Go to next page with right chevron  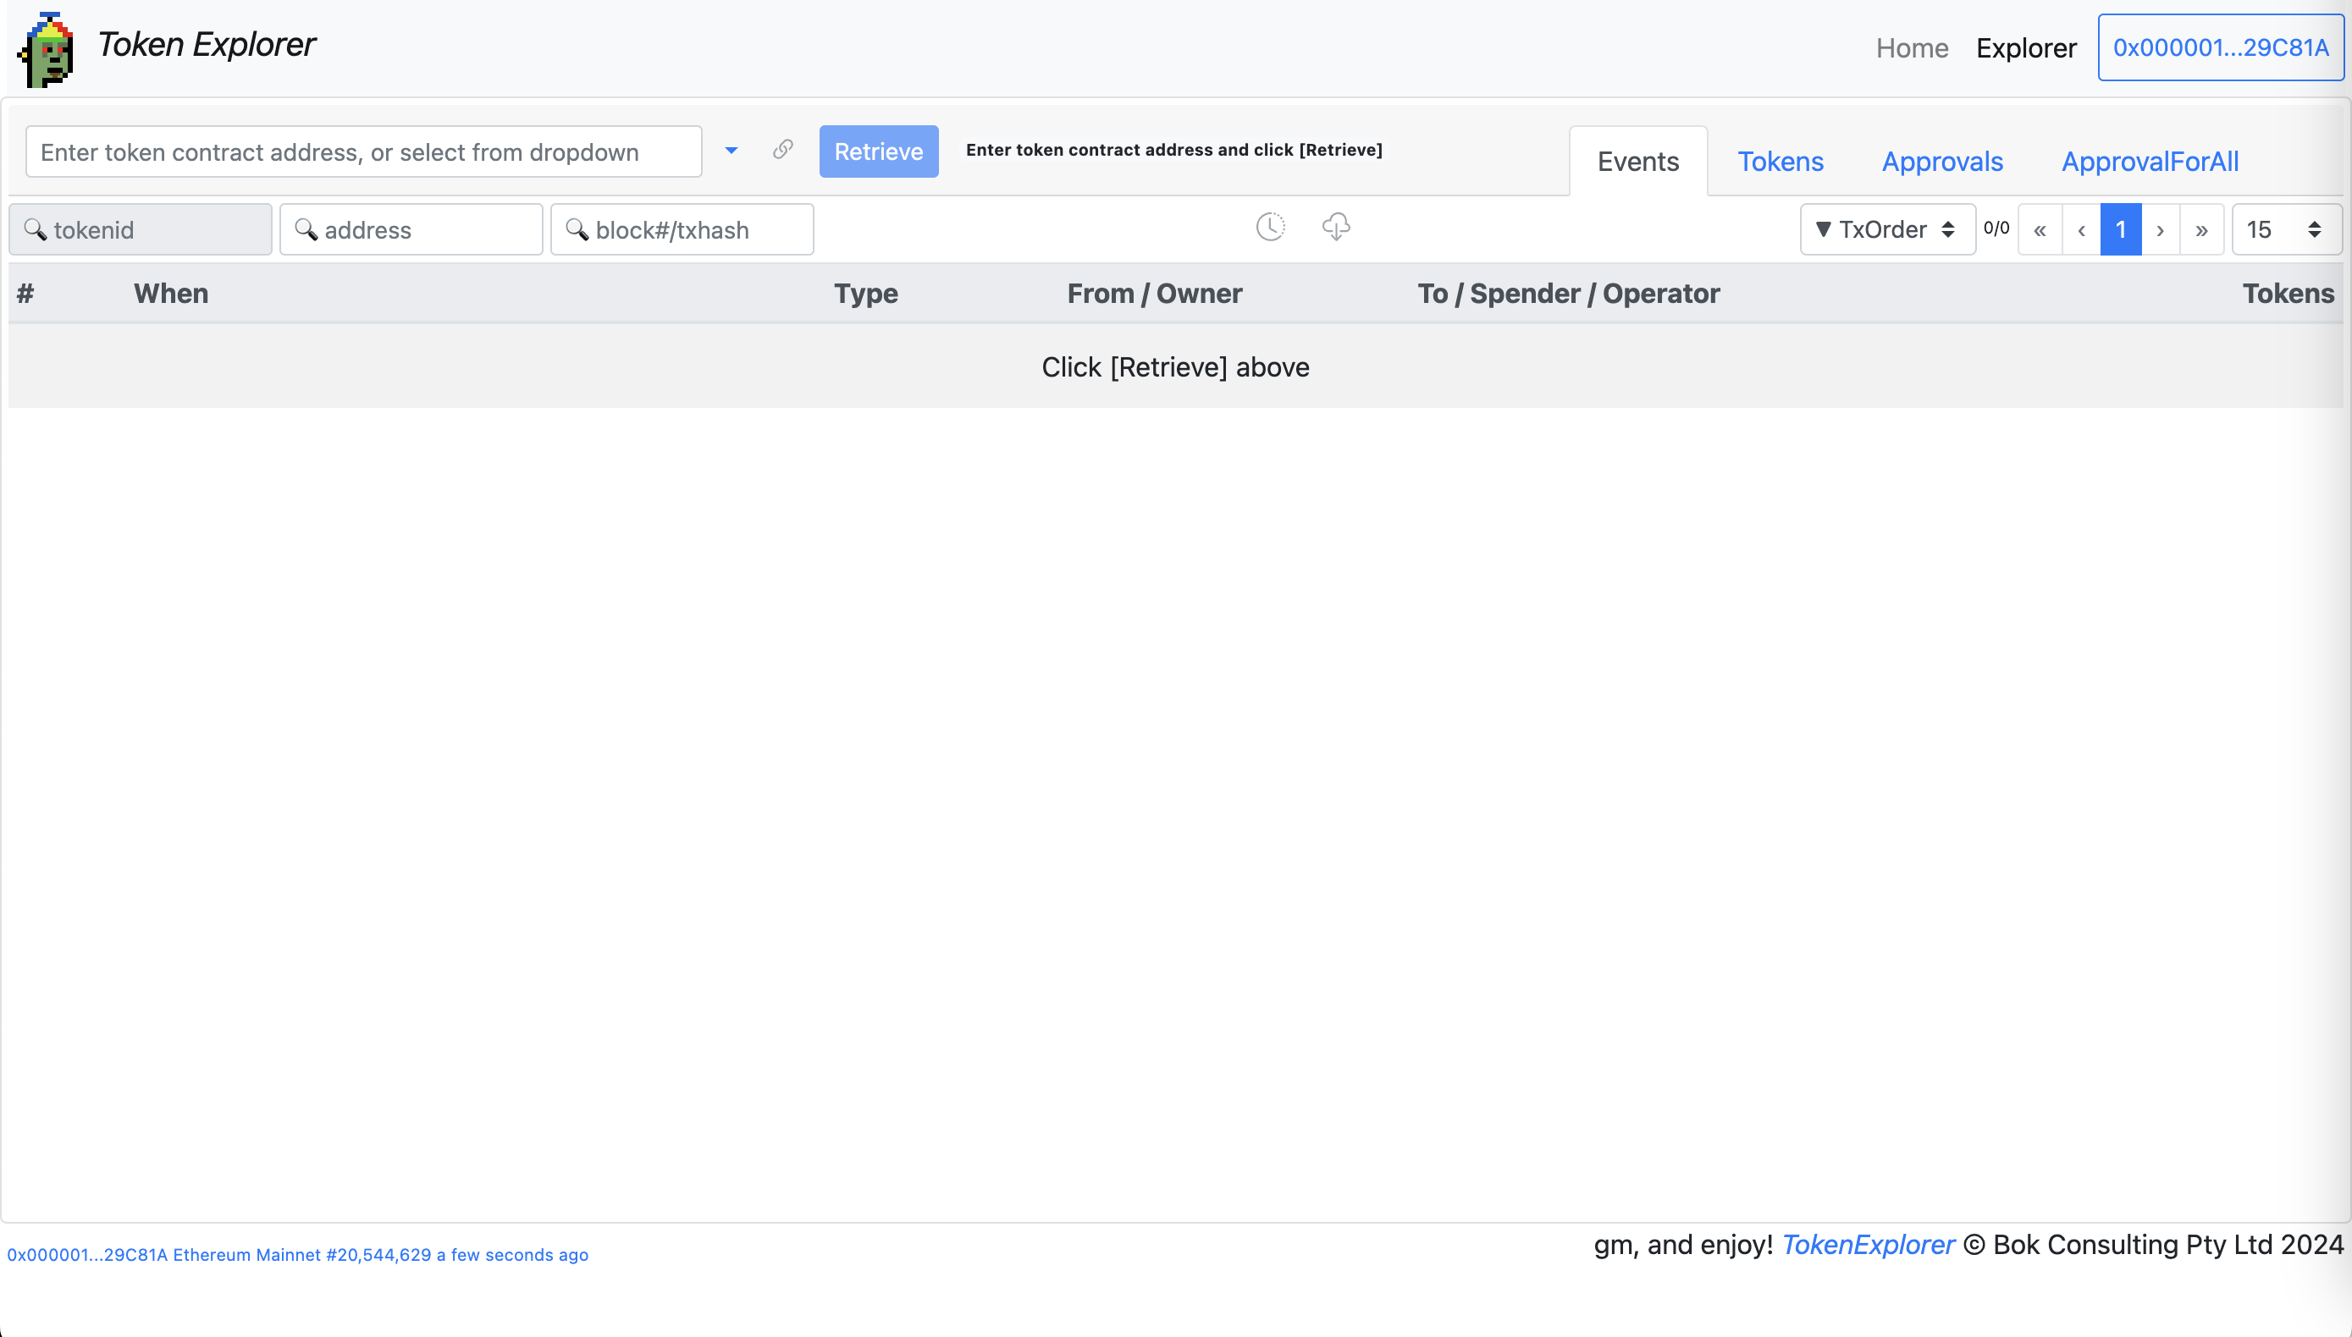[2160, 229]
